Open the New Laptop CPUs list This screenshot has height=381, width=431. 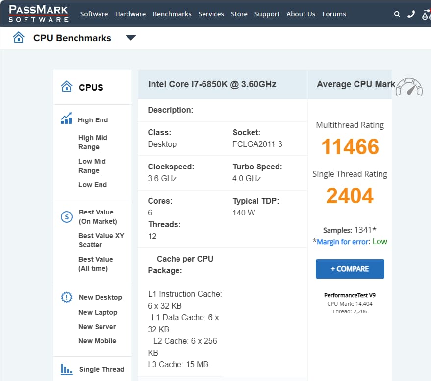98,312
